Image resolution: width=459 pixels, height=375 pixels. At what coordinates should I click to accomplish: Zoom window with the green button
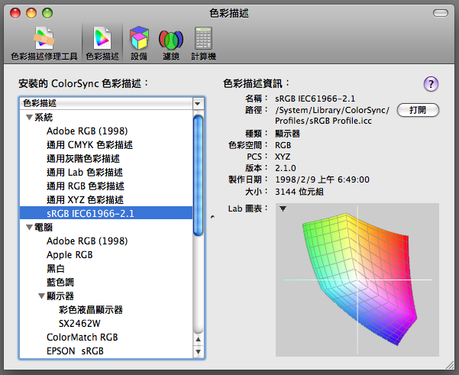(47, 13)
